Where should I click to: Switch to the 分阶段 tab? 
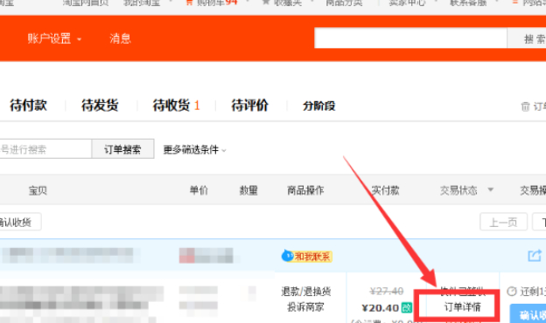point(319,106)
